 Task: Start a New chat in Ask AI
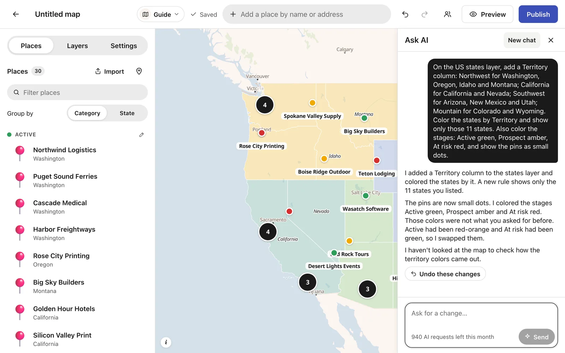click(x=522, y=40)
